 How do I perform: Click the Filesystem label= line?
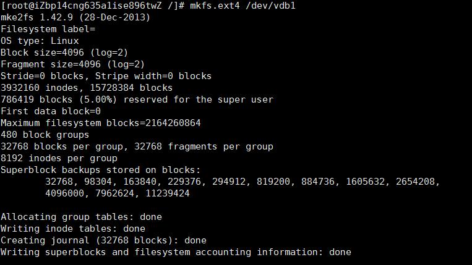(48, 29)
